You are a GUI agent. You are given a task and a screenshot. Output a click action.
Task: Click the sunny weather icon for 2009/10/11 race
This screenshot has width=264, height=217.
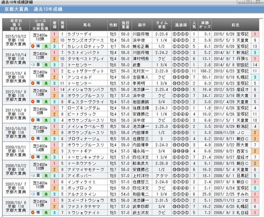point(33,157)
